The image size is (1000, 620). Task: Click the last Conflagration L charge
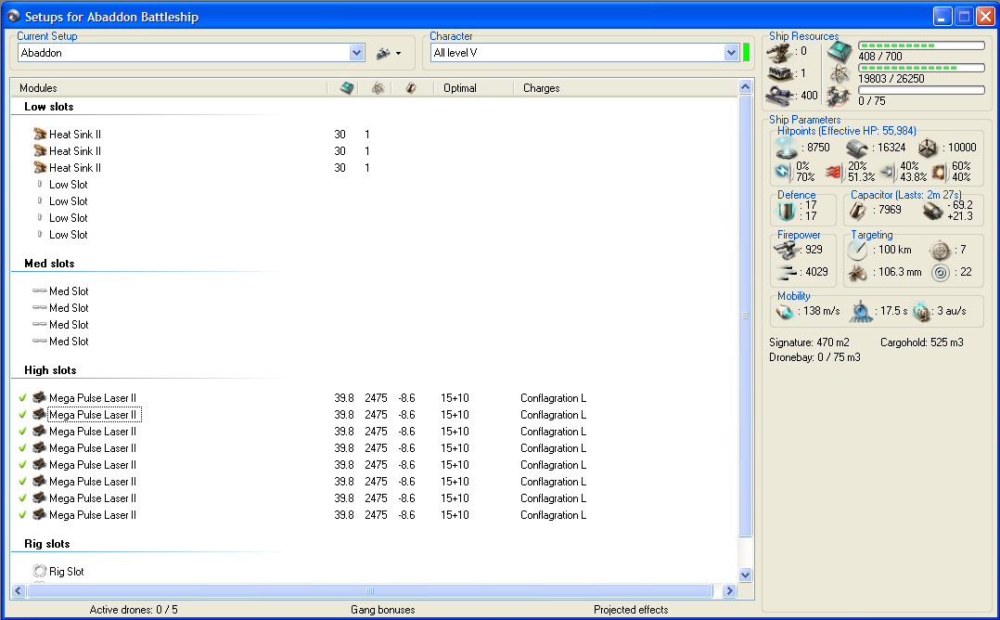553,515
